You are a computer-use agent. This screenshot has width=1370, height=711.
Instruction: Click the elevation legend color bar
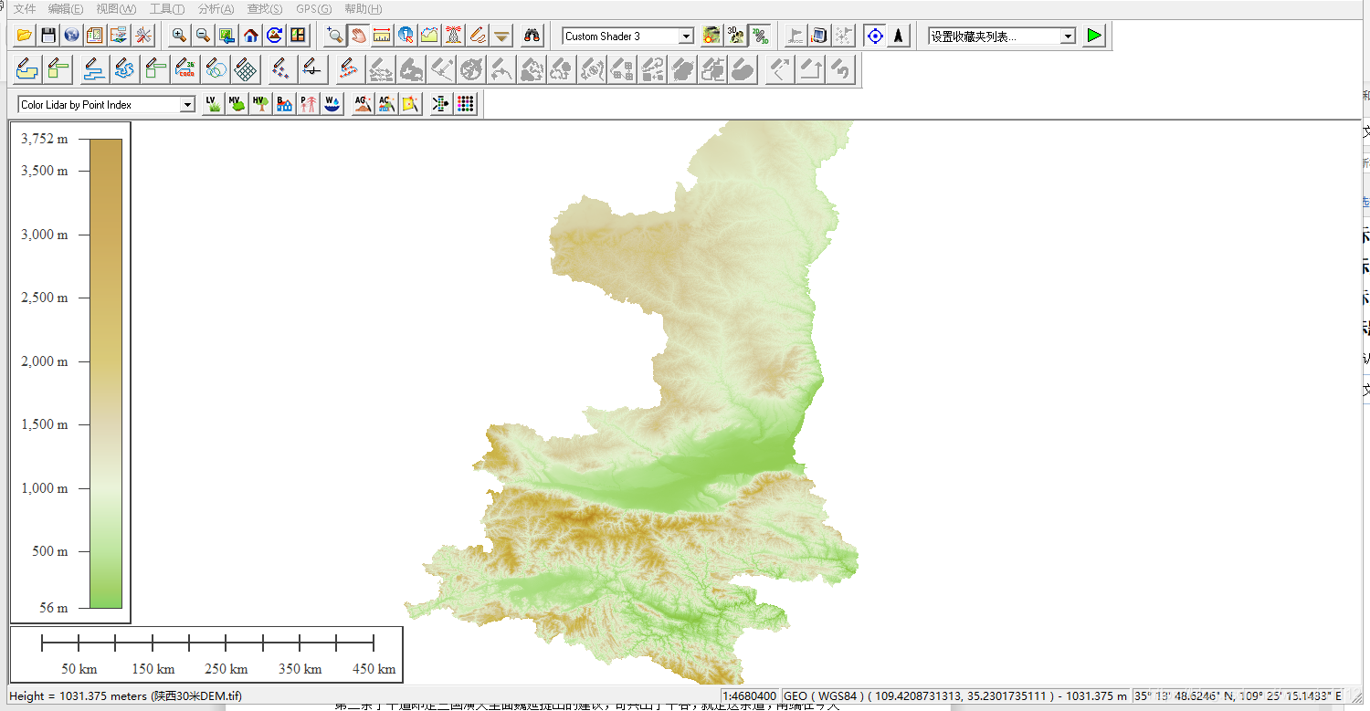point(106,373)
